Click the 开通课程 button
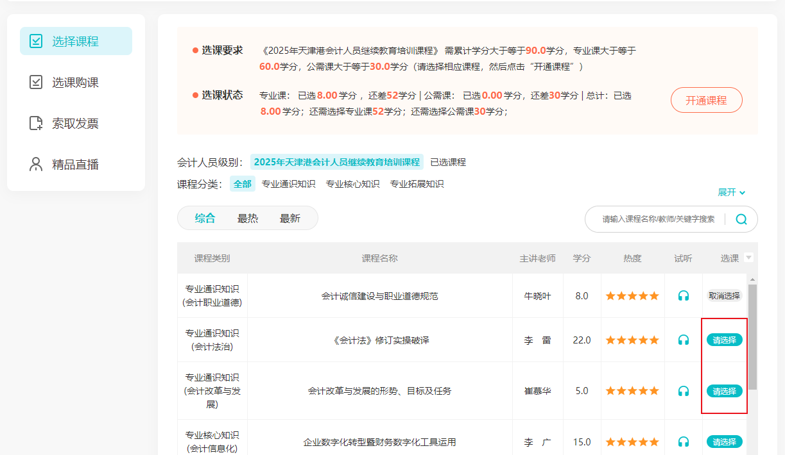This screenshot has height=455, width=785. click(x=706, y=101)
